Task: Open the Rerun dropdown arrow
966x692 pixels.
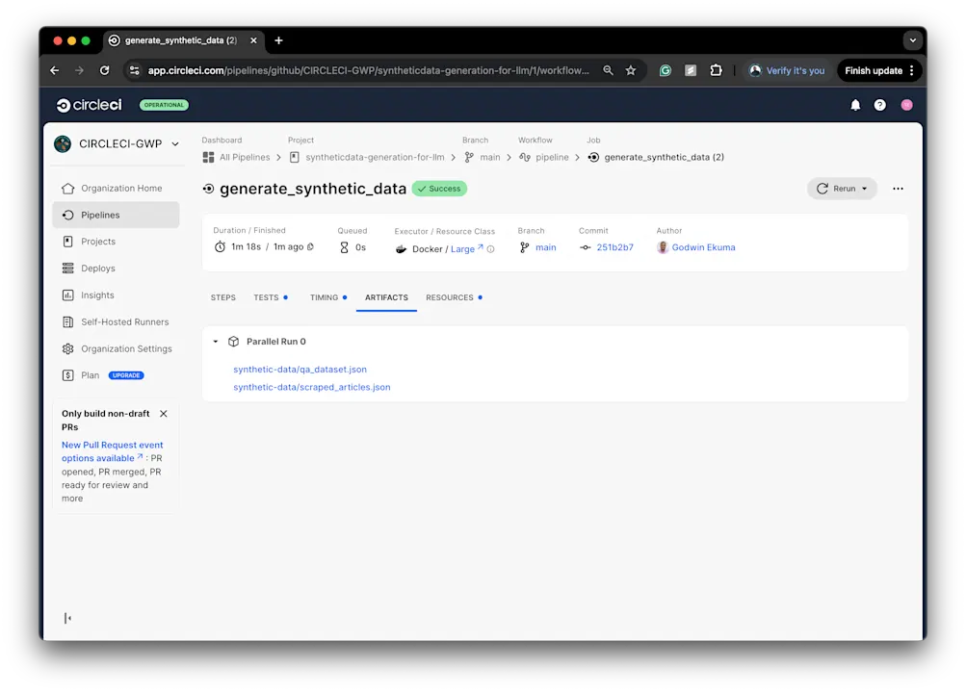Action: [x=866, y=189]
